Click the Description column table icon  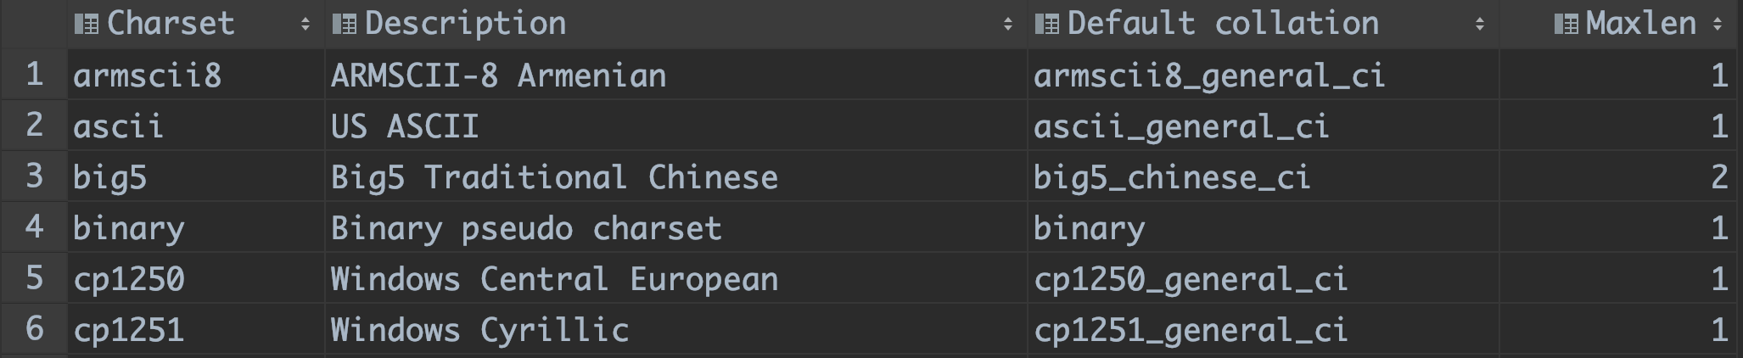click(344, 25)
